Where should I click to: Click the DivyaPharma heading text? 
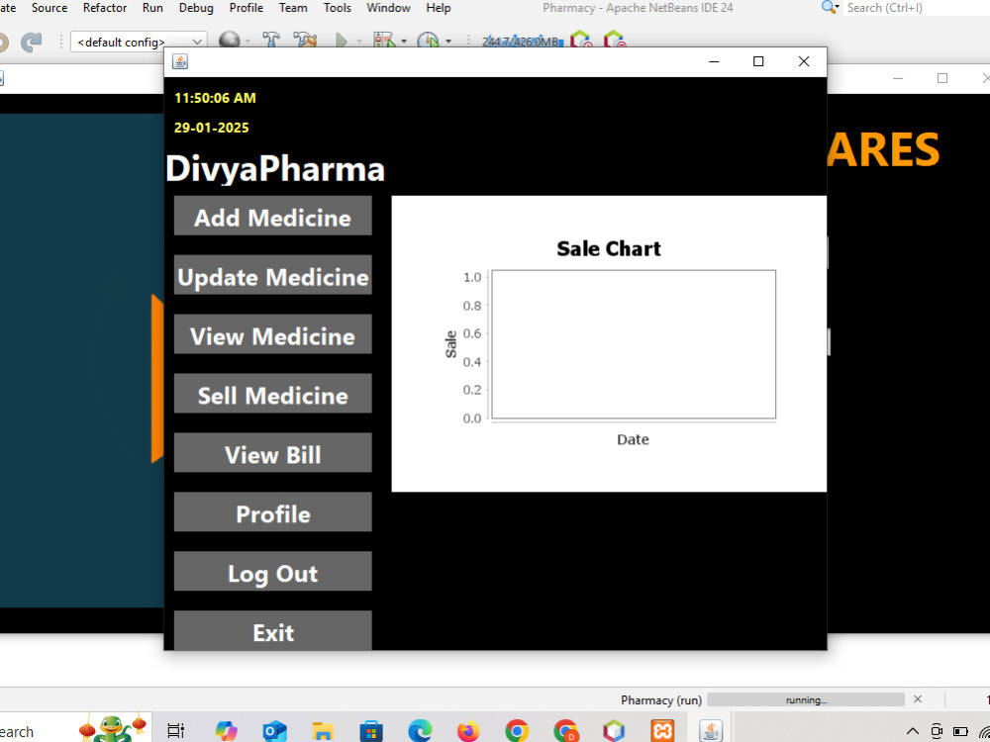(275, 168)
